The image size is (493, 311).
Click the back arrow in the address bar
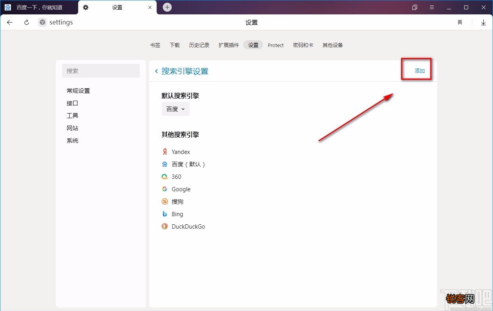click(10, 23)
